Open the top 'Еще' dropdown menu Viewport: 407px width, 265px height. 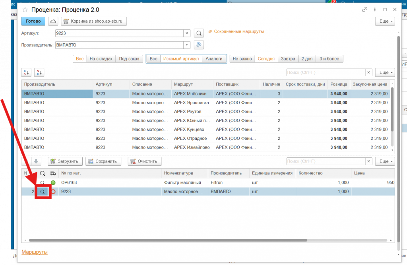(x=385, y=21)
